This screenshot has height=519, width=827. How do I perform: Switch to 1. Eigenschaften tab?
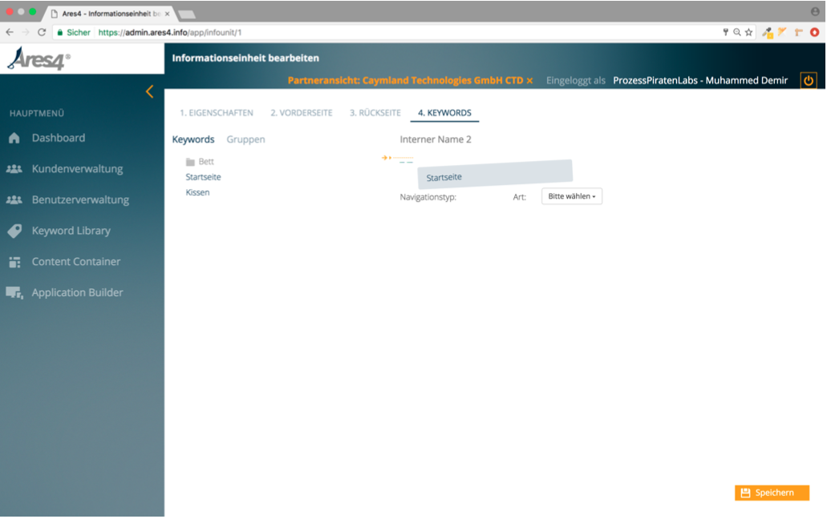point(217,113)
